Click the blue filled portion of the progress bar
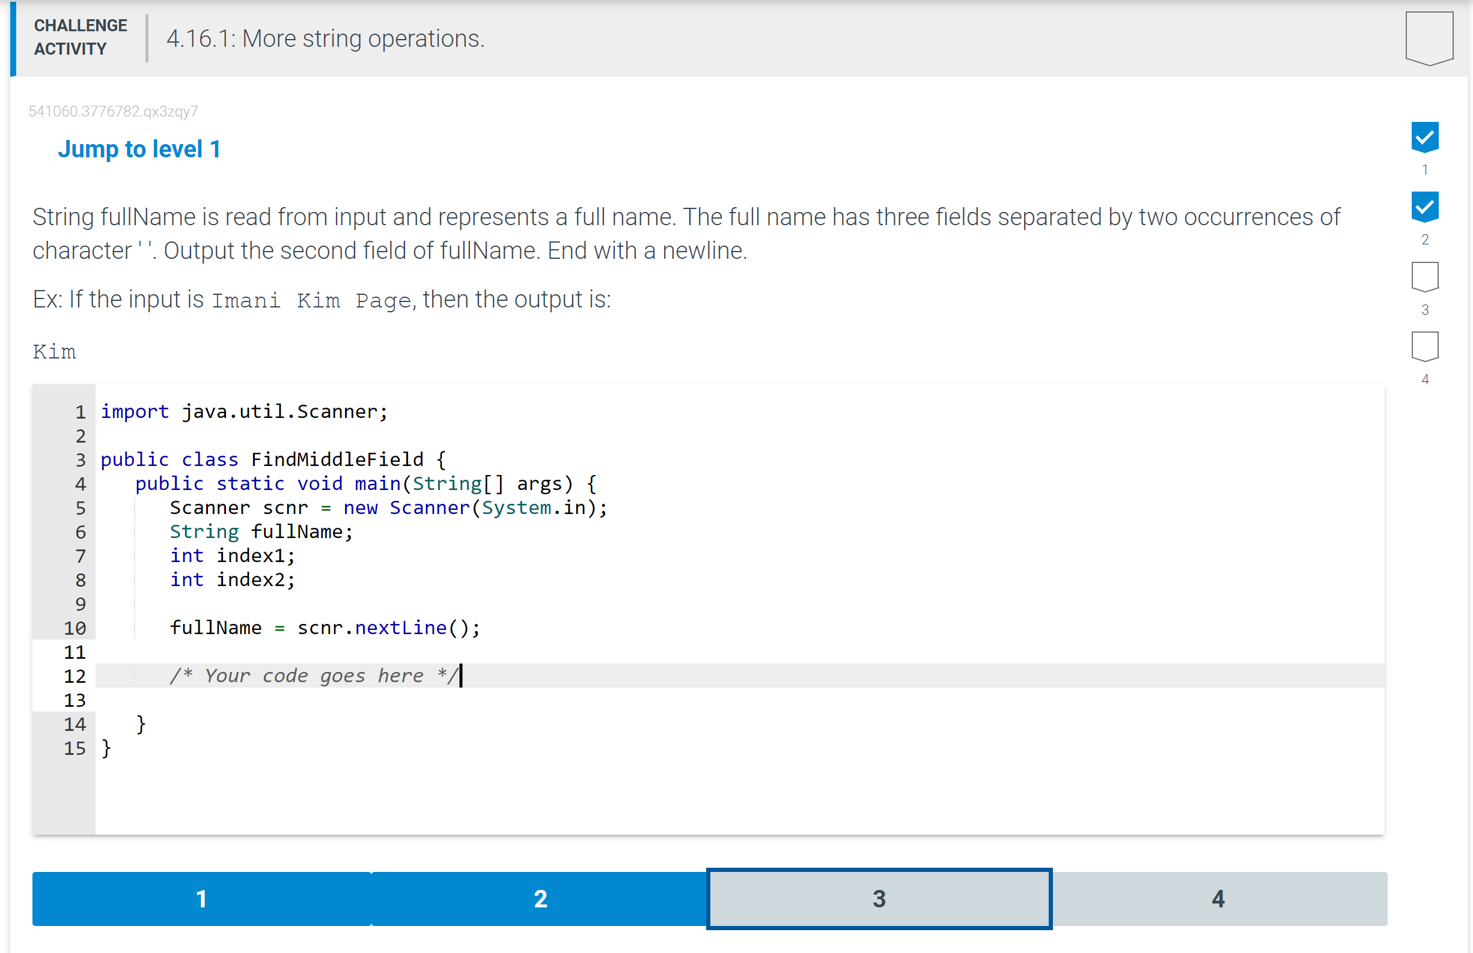 click(371, 898)
